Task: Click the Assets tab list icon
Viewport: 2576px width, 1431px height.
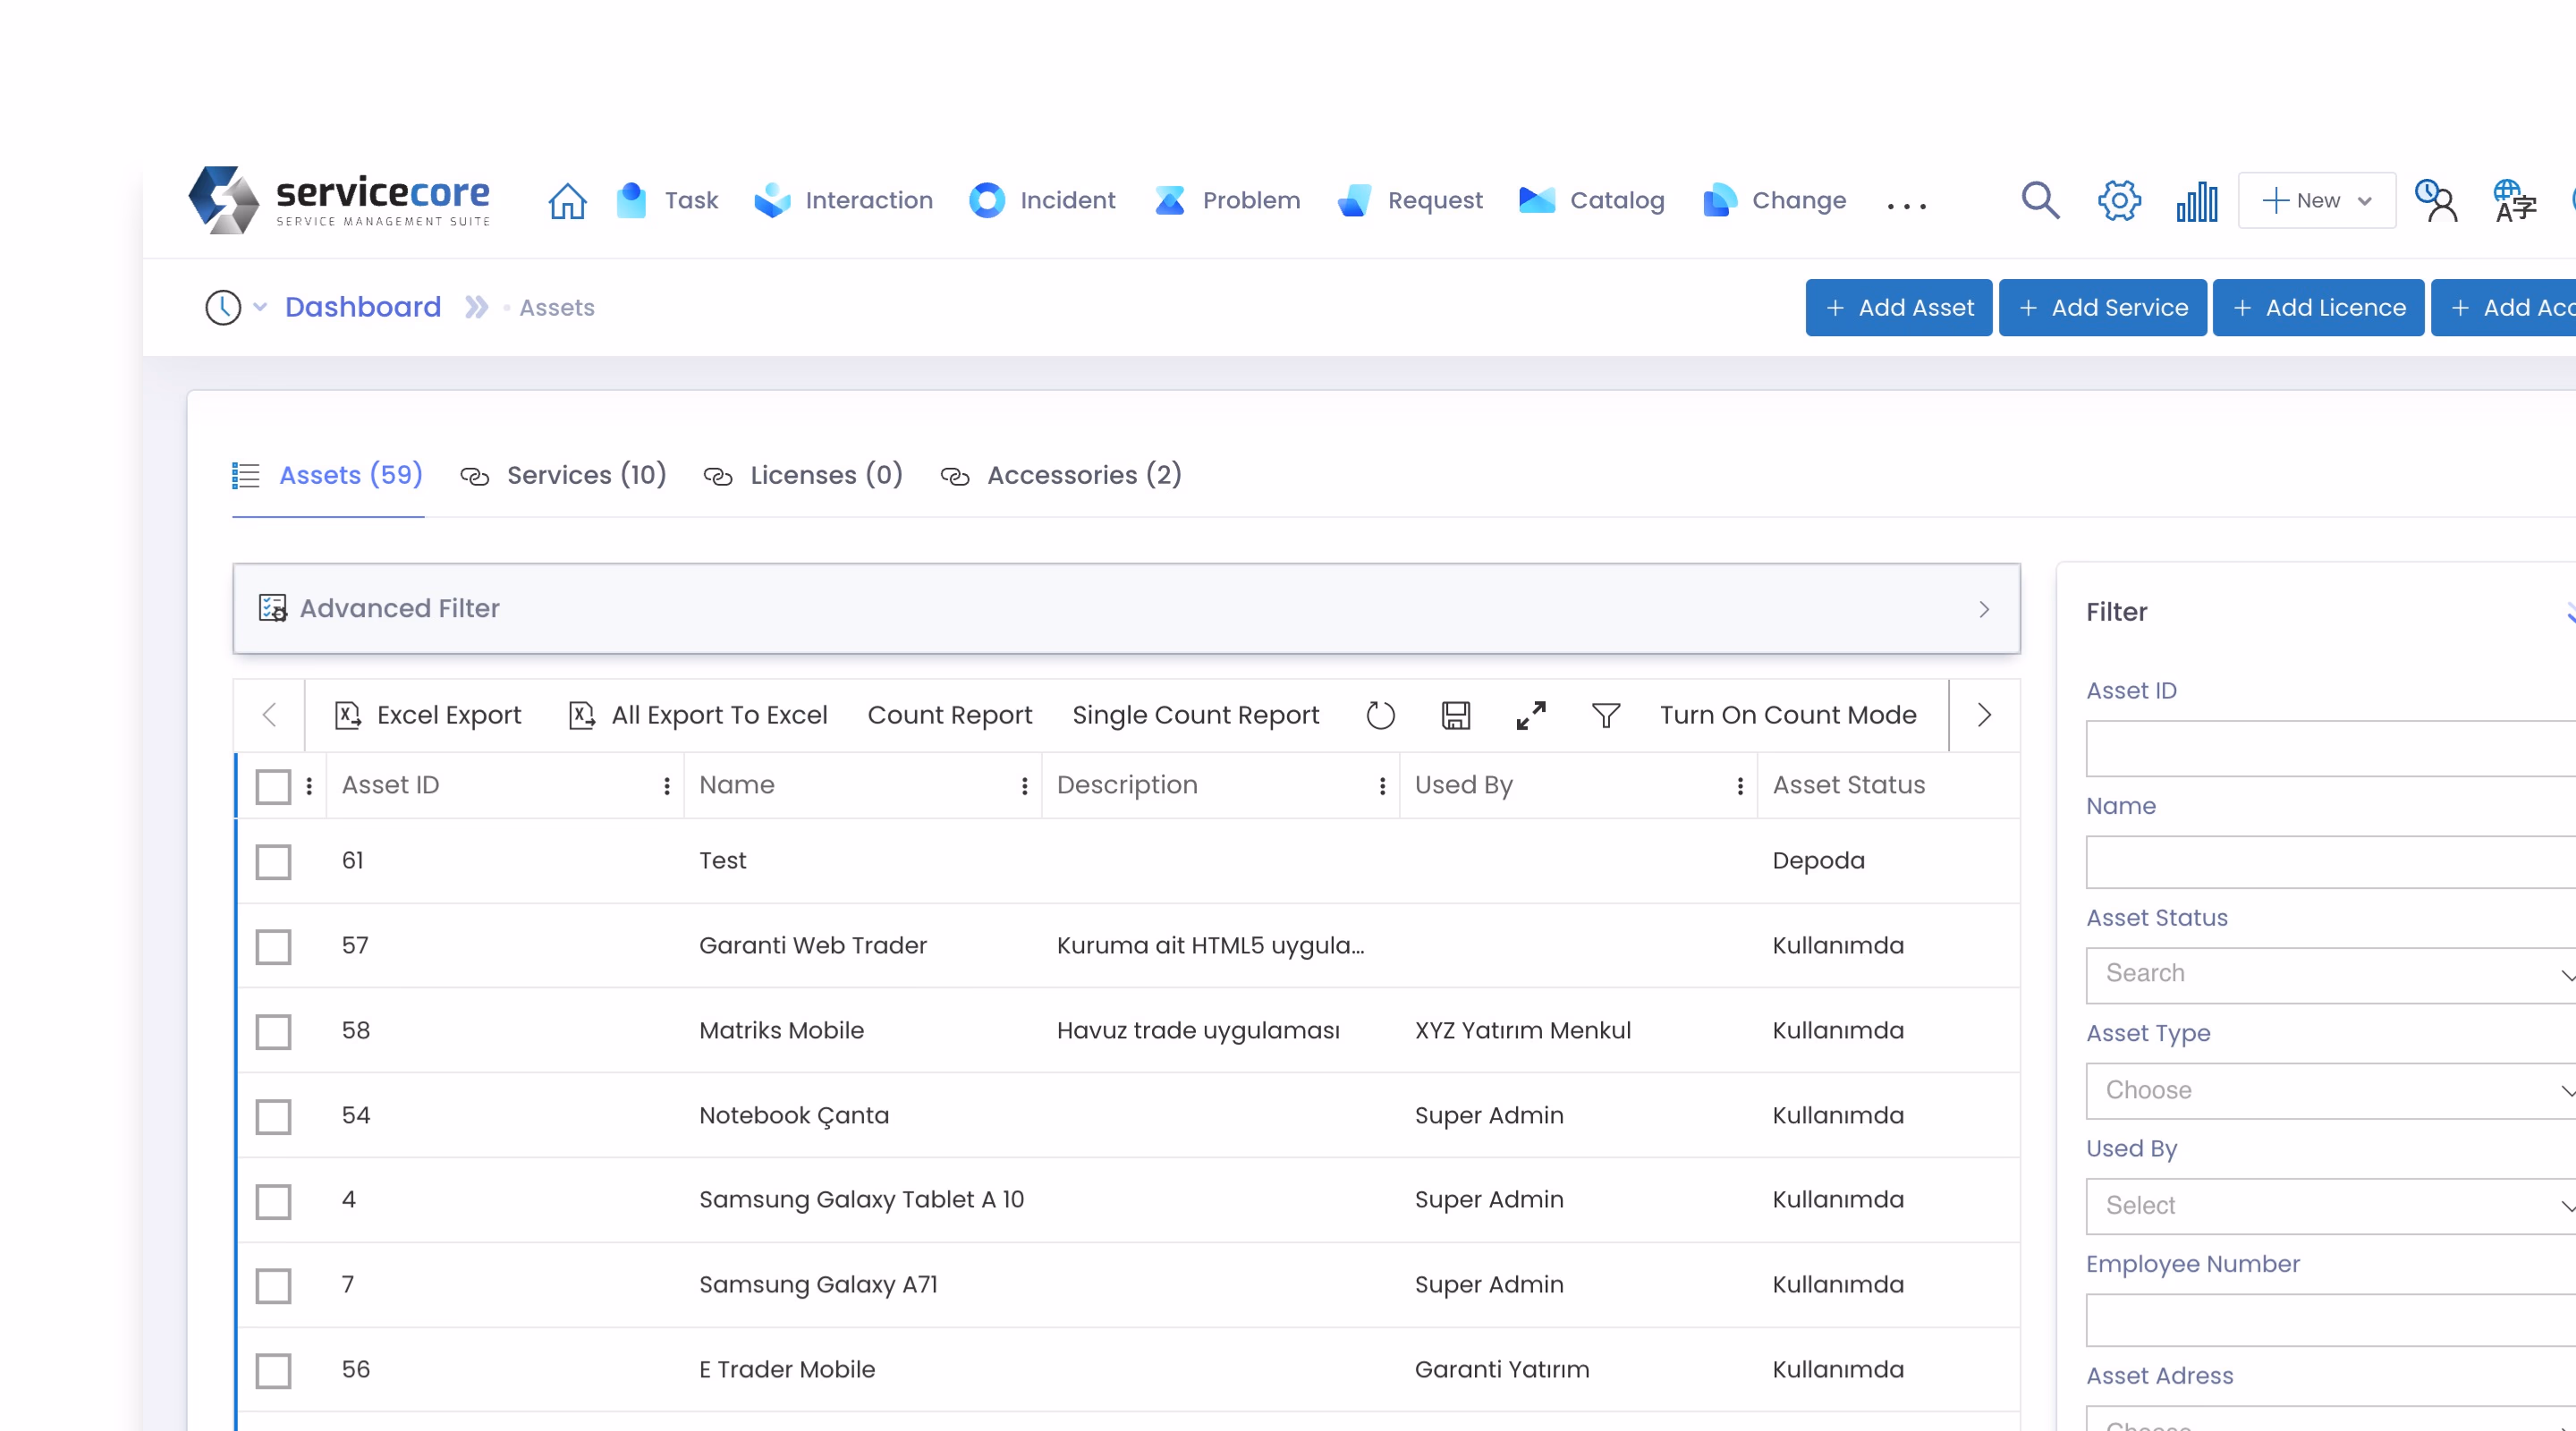Action: (245, 475)
